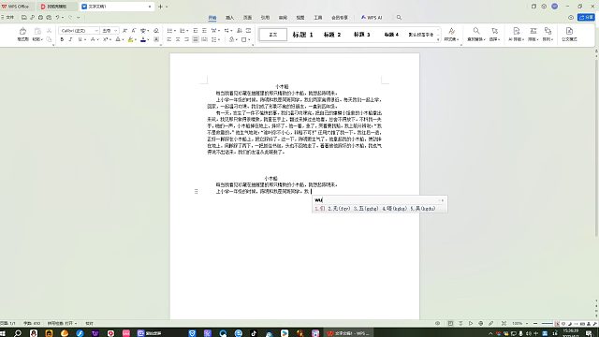Apply the Heading 1 style
Screen dimensions: 599x337
(302, 35)
